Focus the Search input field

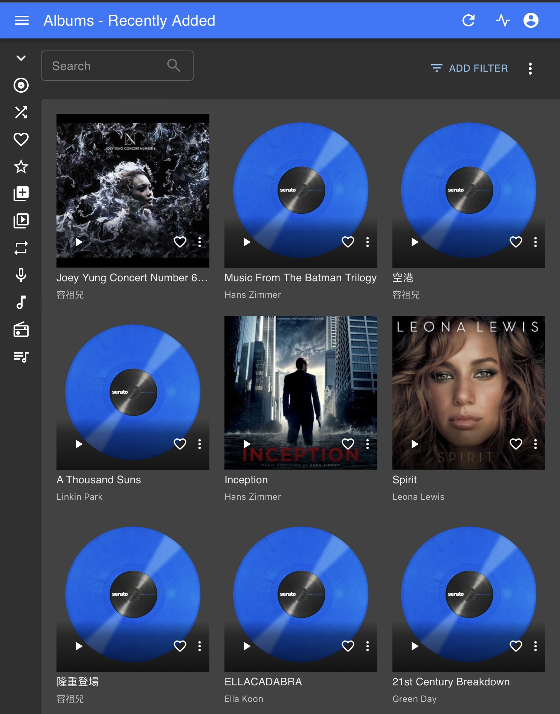pyautogui.click(x=117, y=66)
